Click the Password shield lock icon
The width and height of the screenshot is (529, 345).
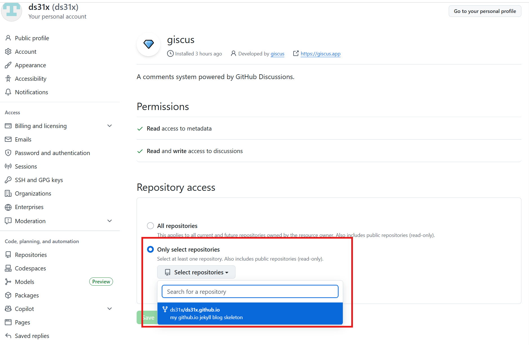point(8,153)
